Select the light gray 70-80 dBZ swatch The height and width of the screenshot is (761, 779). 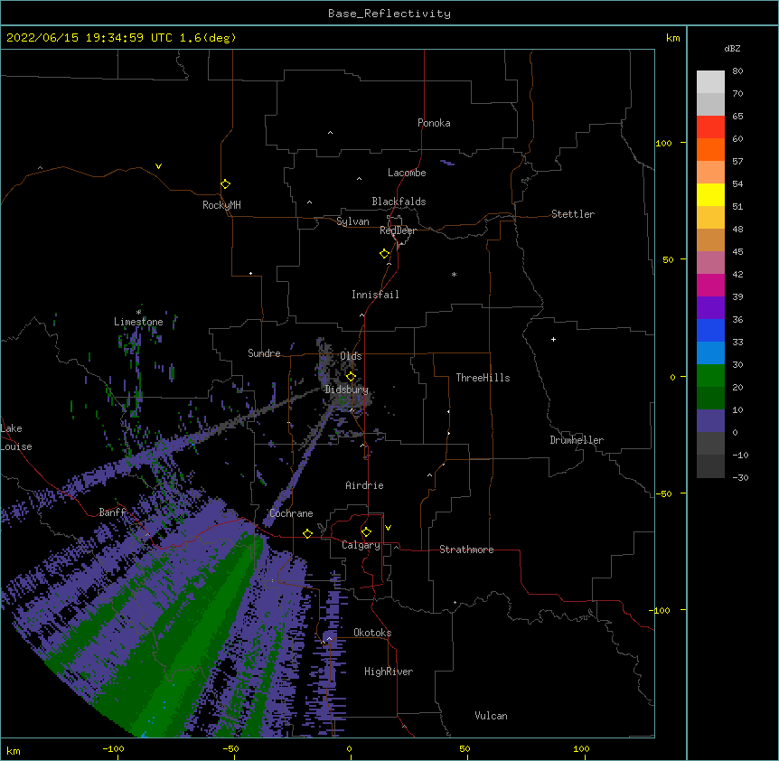click(710, 82)
